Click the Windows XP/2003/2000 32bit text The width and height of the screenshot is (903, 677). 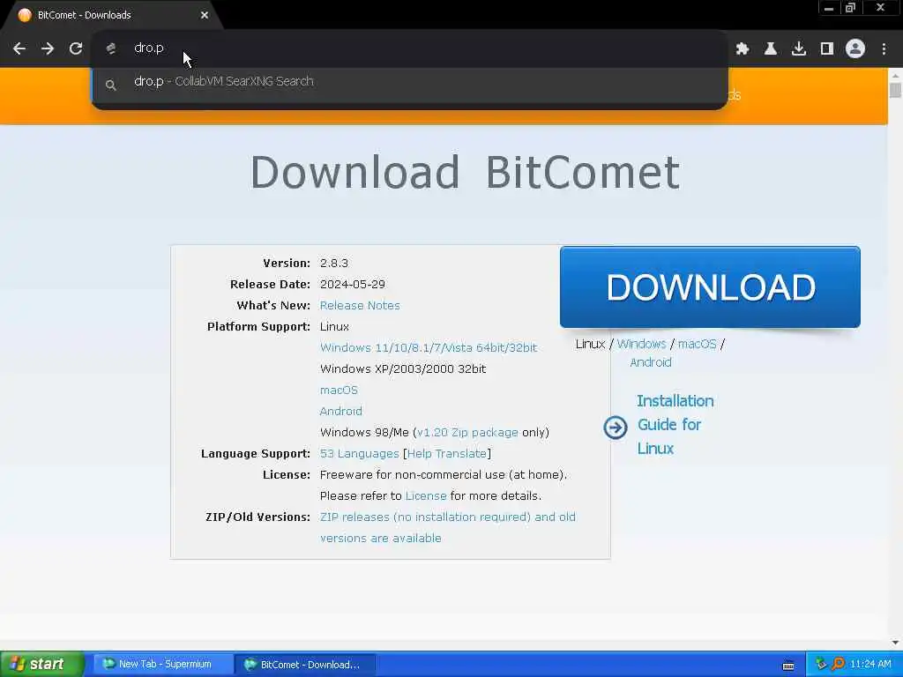pos(403,369)
